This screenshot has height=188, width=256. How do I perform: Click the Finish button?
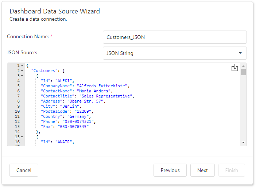[232, 170]
